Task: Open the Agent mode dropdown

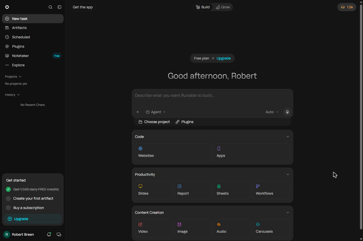Action: [x=156, y=112]
